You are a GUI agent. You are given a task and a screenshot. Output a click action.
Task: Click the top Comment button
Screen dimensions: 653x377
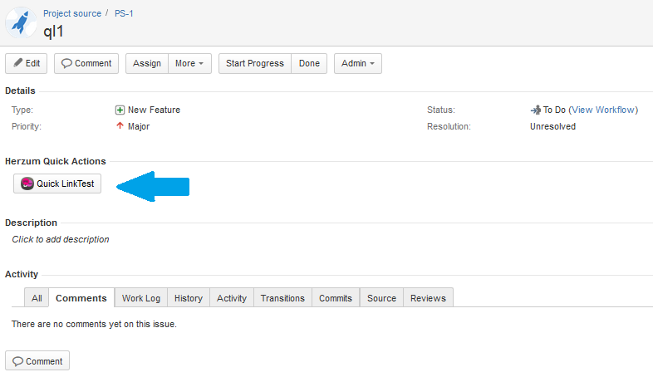click(x=86, y=63)
